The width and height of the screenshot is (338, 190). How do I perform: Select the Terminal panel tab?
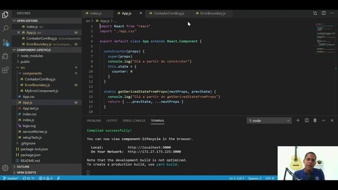click(x=157, y=121)
